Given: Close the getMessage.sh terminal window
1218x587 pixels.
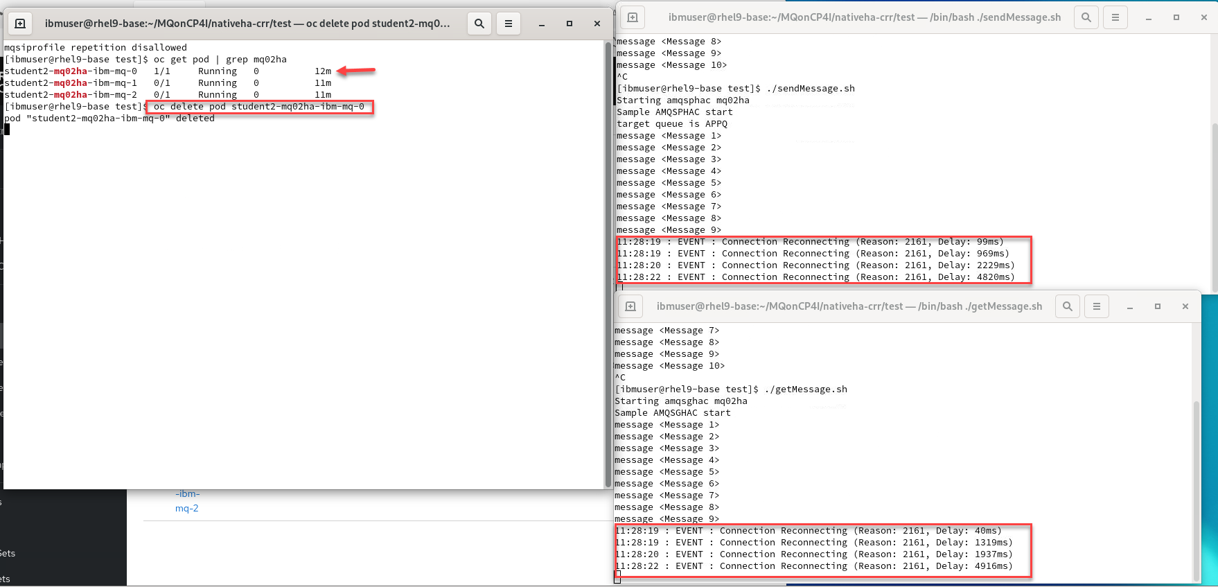Looking at the screenshot, I should [1185, 306].
